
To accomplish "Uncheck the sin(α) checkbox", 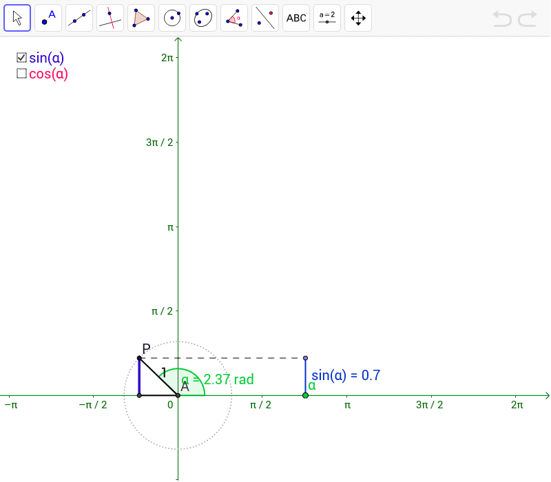I will coord(21,57).
